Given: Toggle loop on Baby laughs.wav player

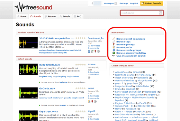Looking at the screenshot, I should pos(23,73).
